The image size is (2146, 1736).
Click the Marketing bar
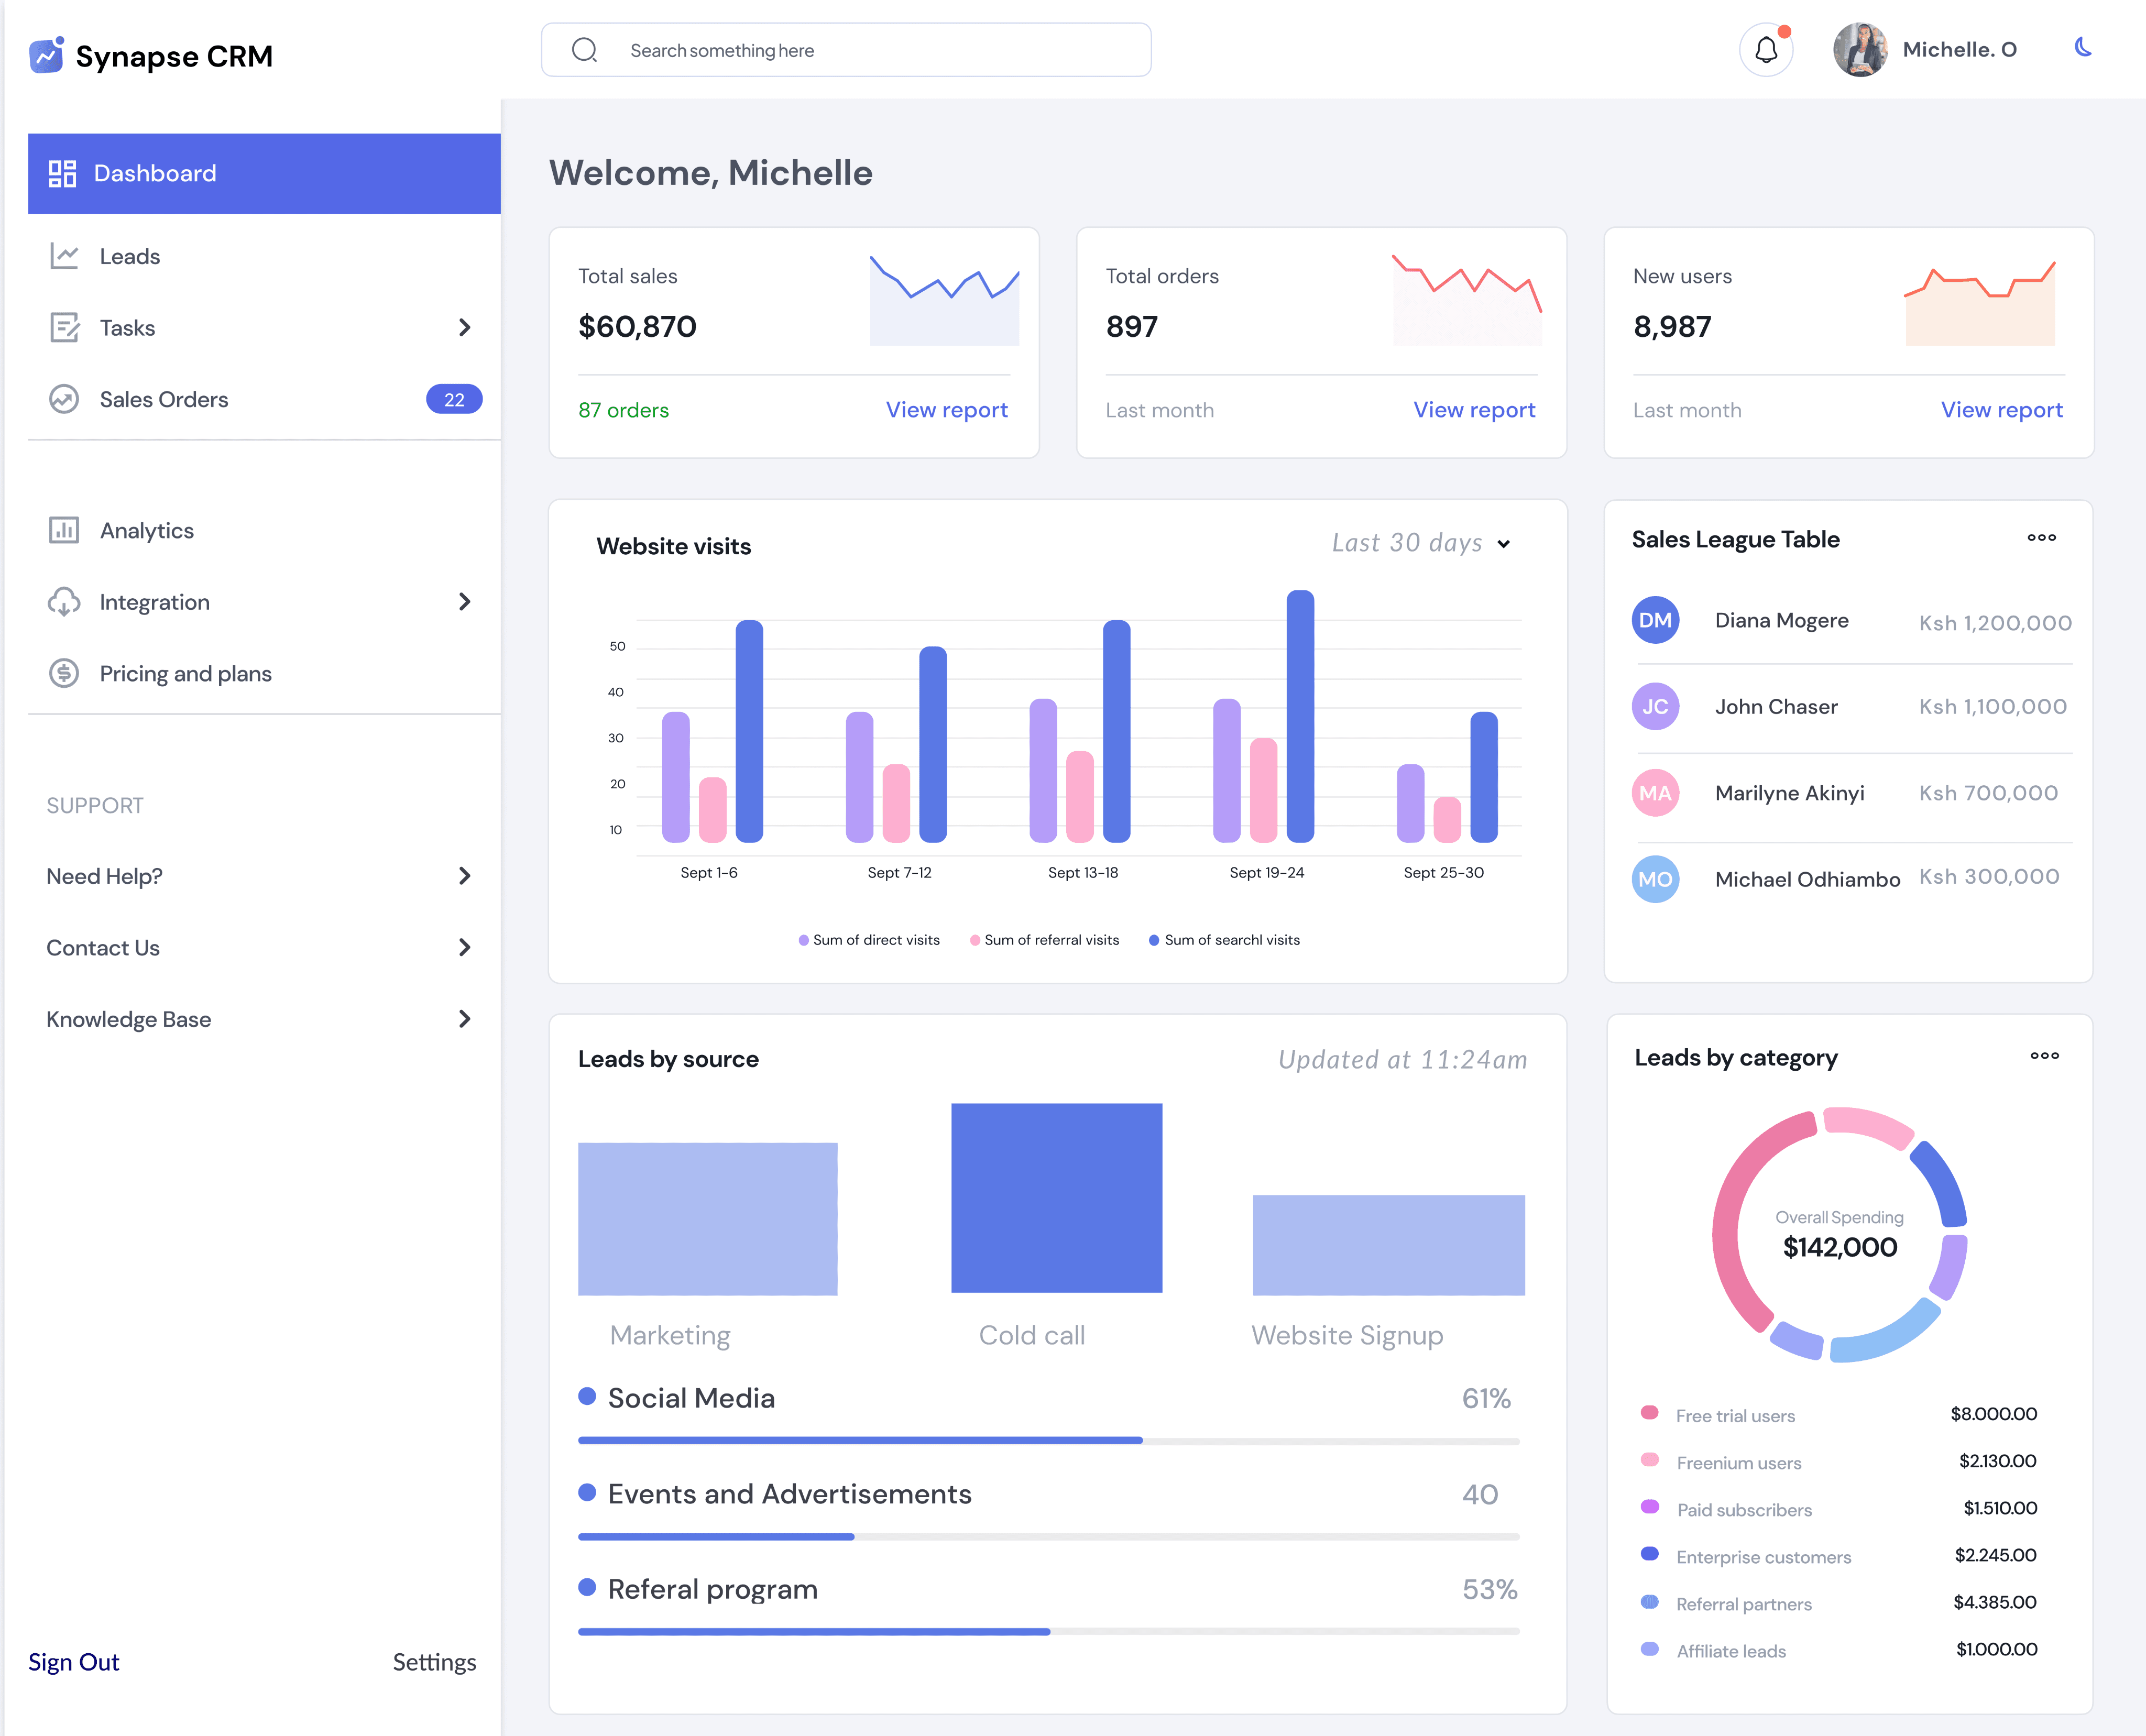(x=707, y=1219)
